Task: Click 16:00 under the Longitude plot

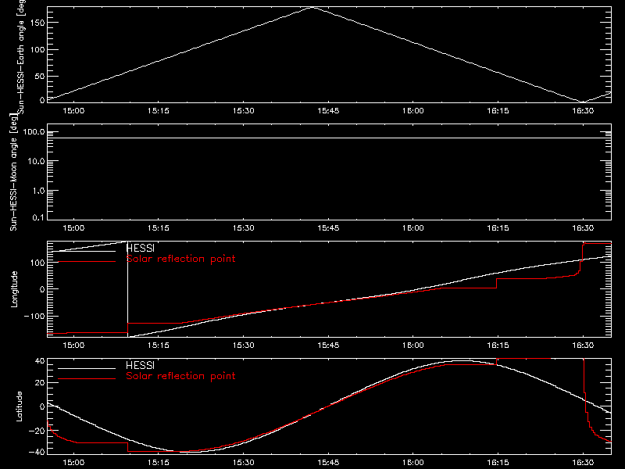Action: tap(413, 345)
